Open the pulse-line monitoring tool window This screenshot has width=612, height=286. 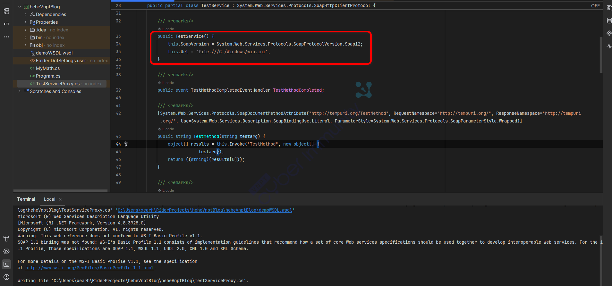[609, 46]
